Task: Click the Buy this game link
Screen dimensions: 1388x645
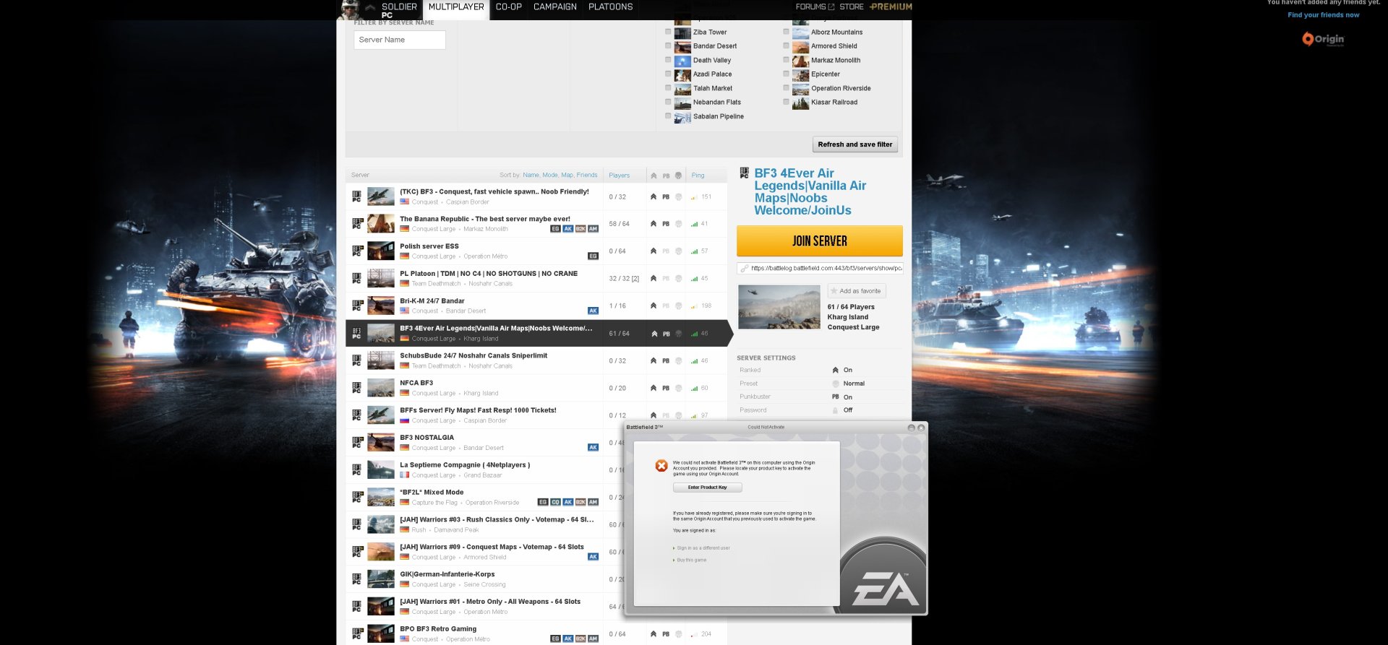Action: click(691, 560)
